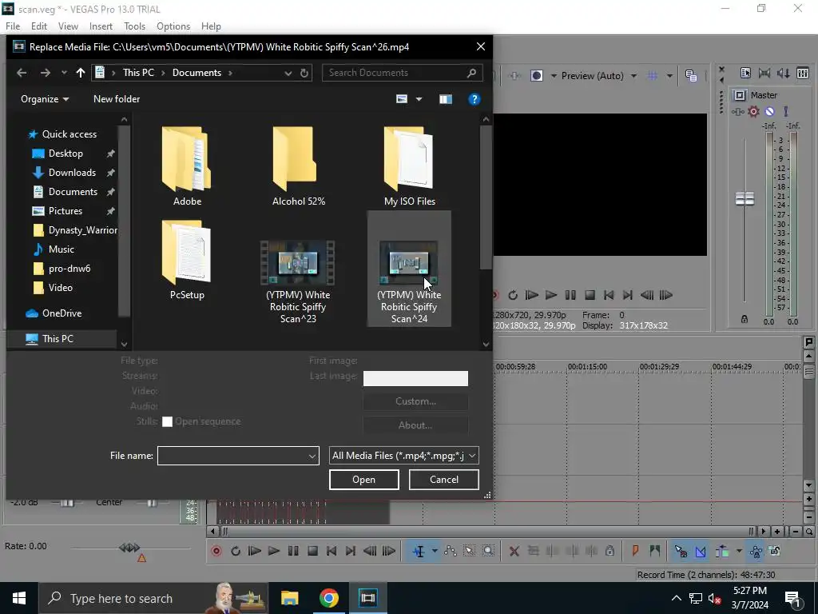Tick the Open sequence checkbox
This screenshot has height=614, width=818.
tap(167, 422)
